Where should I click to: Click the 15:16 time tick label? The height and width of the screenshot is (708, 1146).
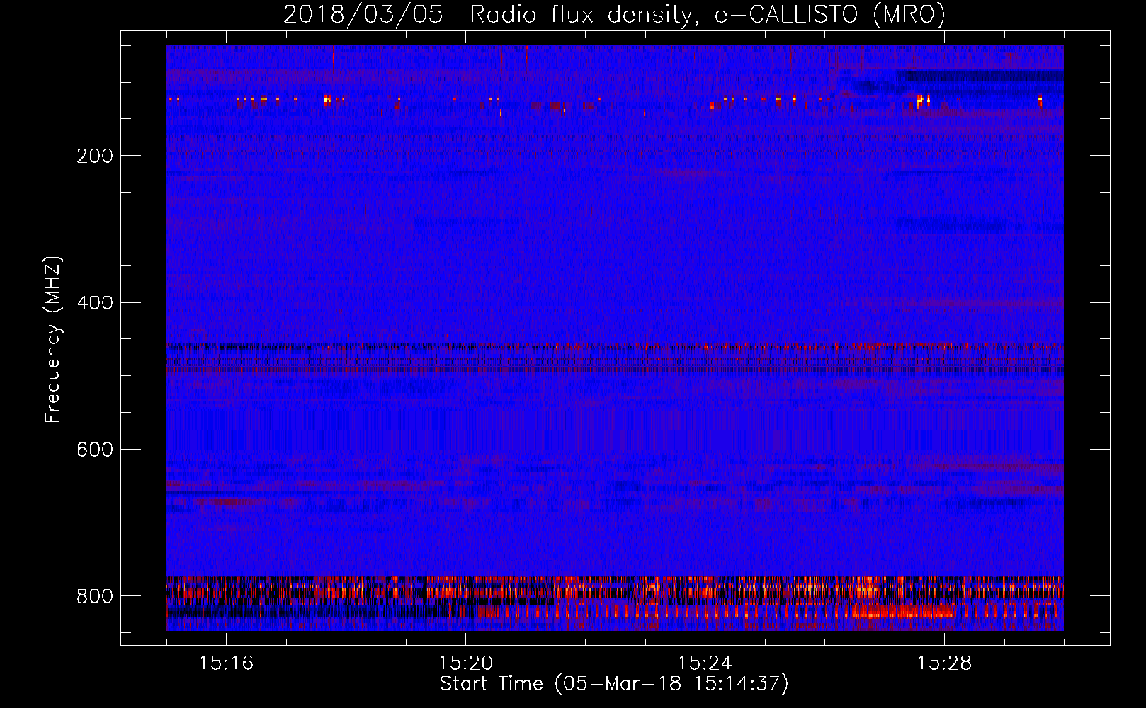(x=226, y=663)
